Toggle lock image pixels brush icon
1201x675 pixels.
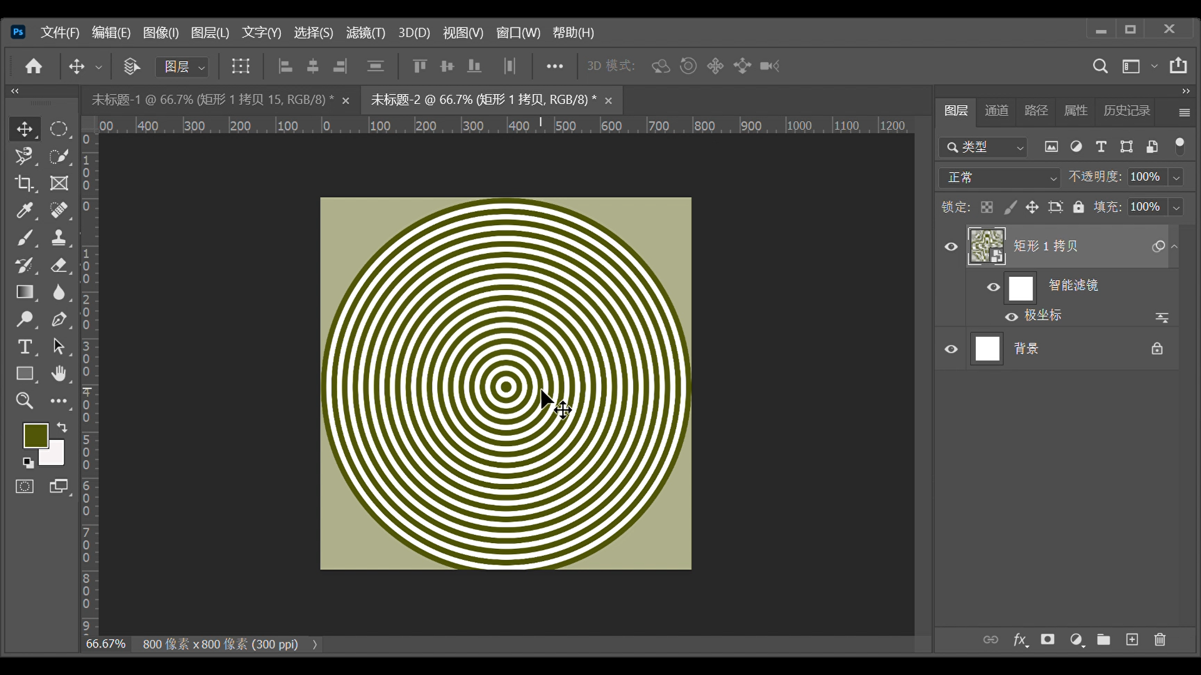(x=1010, y=207)
